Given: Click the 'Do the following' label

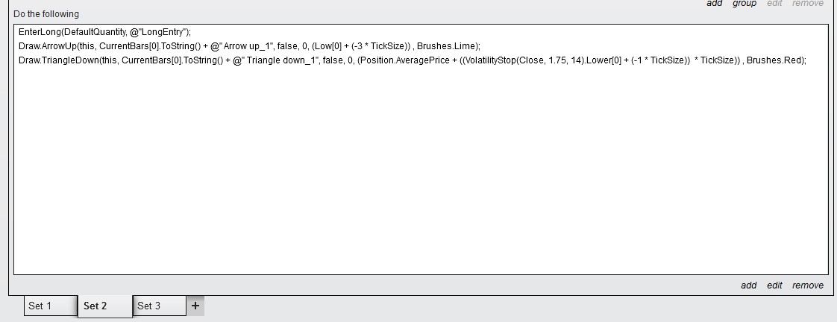Looking at the screenshot, I should (x=46, y=14).
